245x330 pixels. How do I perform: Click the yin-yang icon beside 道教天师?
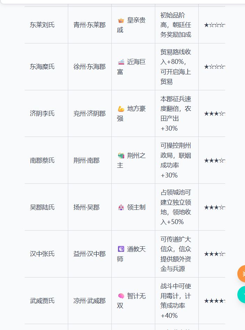[121, 249]
